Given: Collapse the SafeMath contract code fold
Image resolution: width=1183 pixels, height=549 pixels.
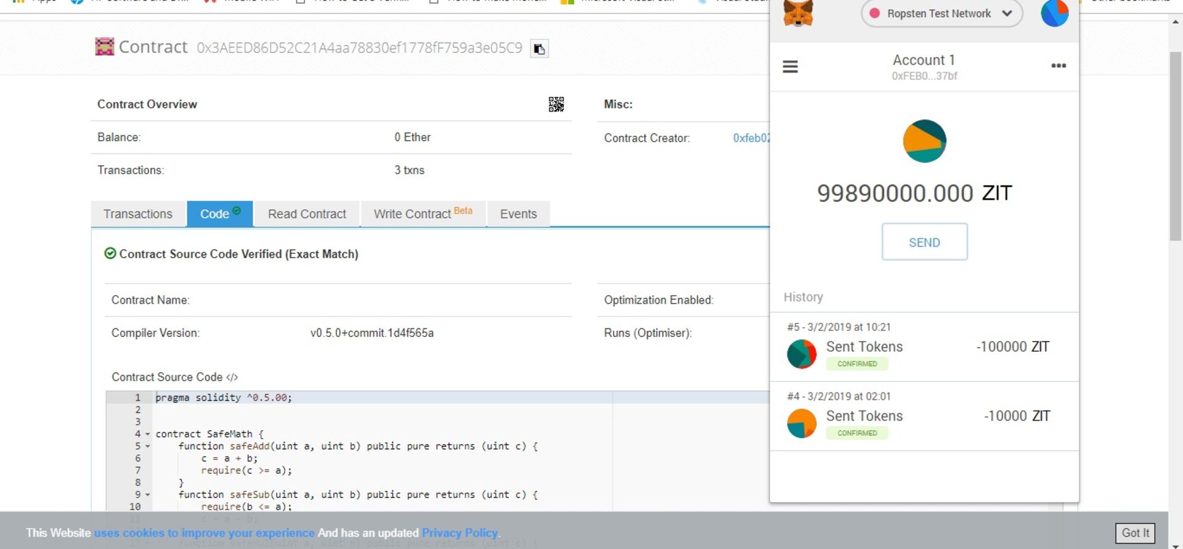Looking at the screenshot, I should pos(148,434).
